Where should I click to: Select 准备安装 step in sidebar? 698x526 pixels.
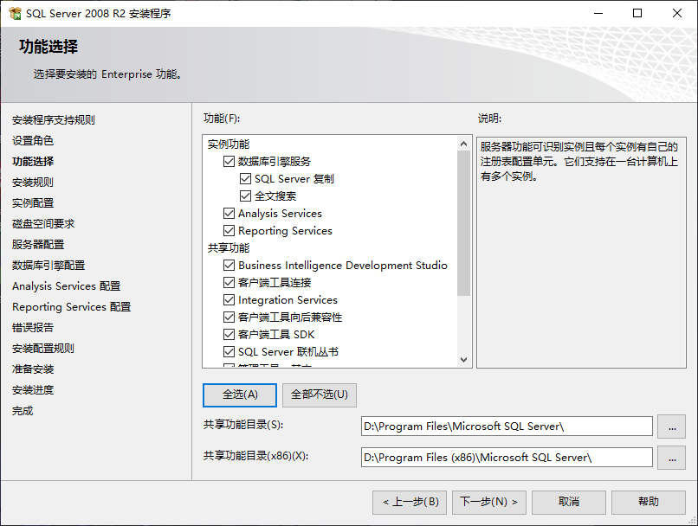coord(33,369)
